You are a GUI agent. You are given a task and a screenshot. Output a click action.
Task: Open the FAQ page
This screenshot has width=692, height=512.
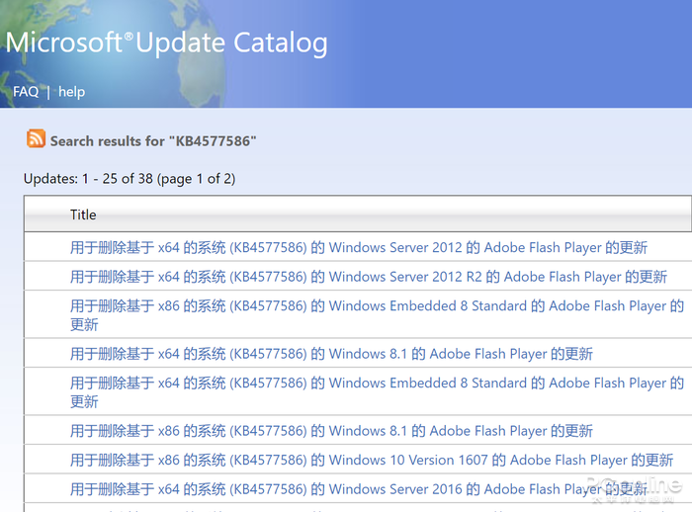tap(26, 92)
